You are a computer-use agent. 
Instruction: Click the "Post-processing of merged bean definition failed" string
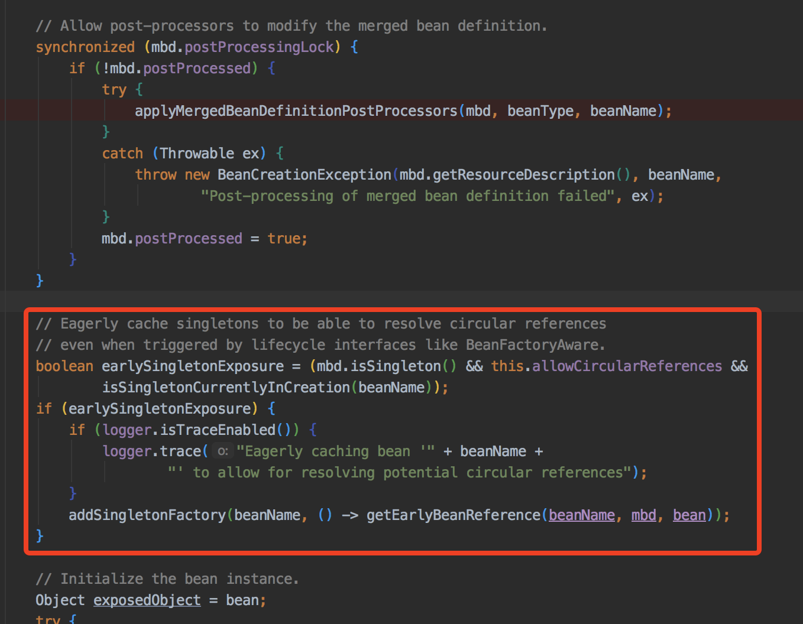coord(408,196)
